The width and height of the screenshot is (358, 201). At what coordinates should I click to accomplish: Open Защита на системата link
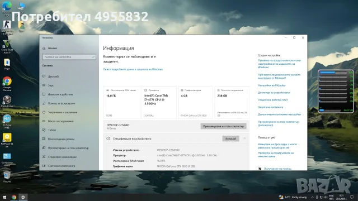click(x=270, y=107)
